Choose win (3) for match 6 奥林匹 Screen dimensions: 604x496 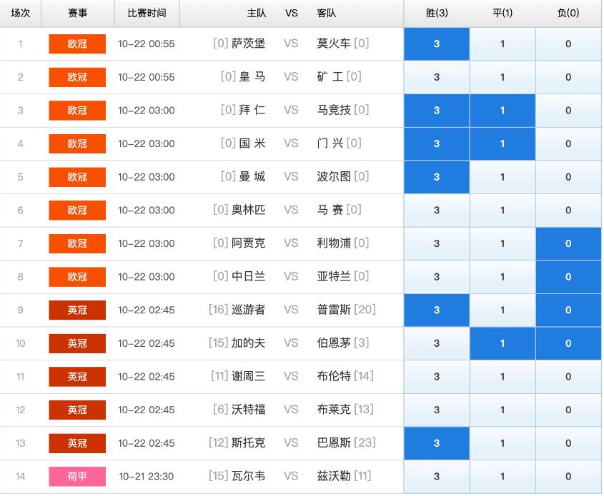click(x=437, y=211)
